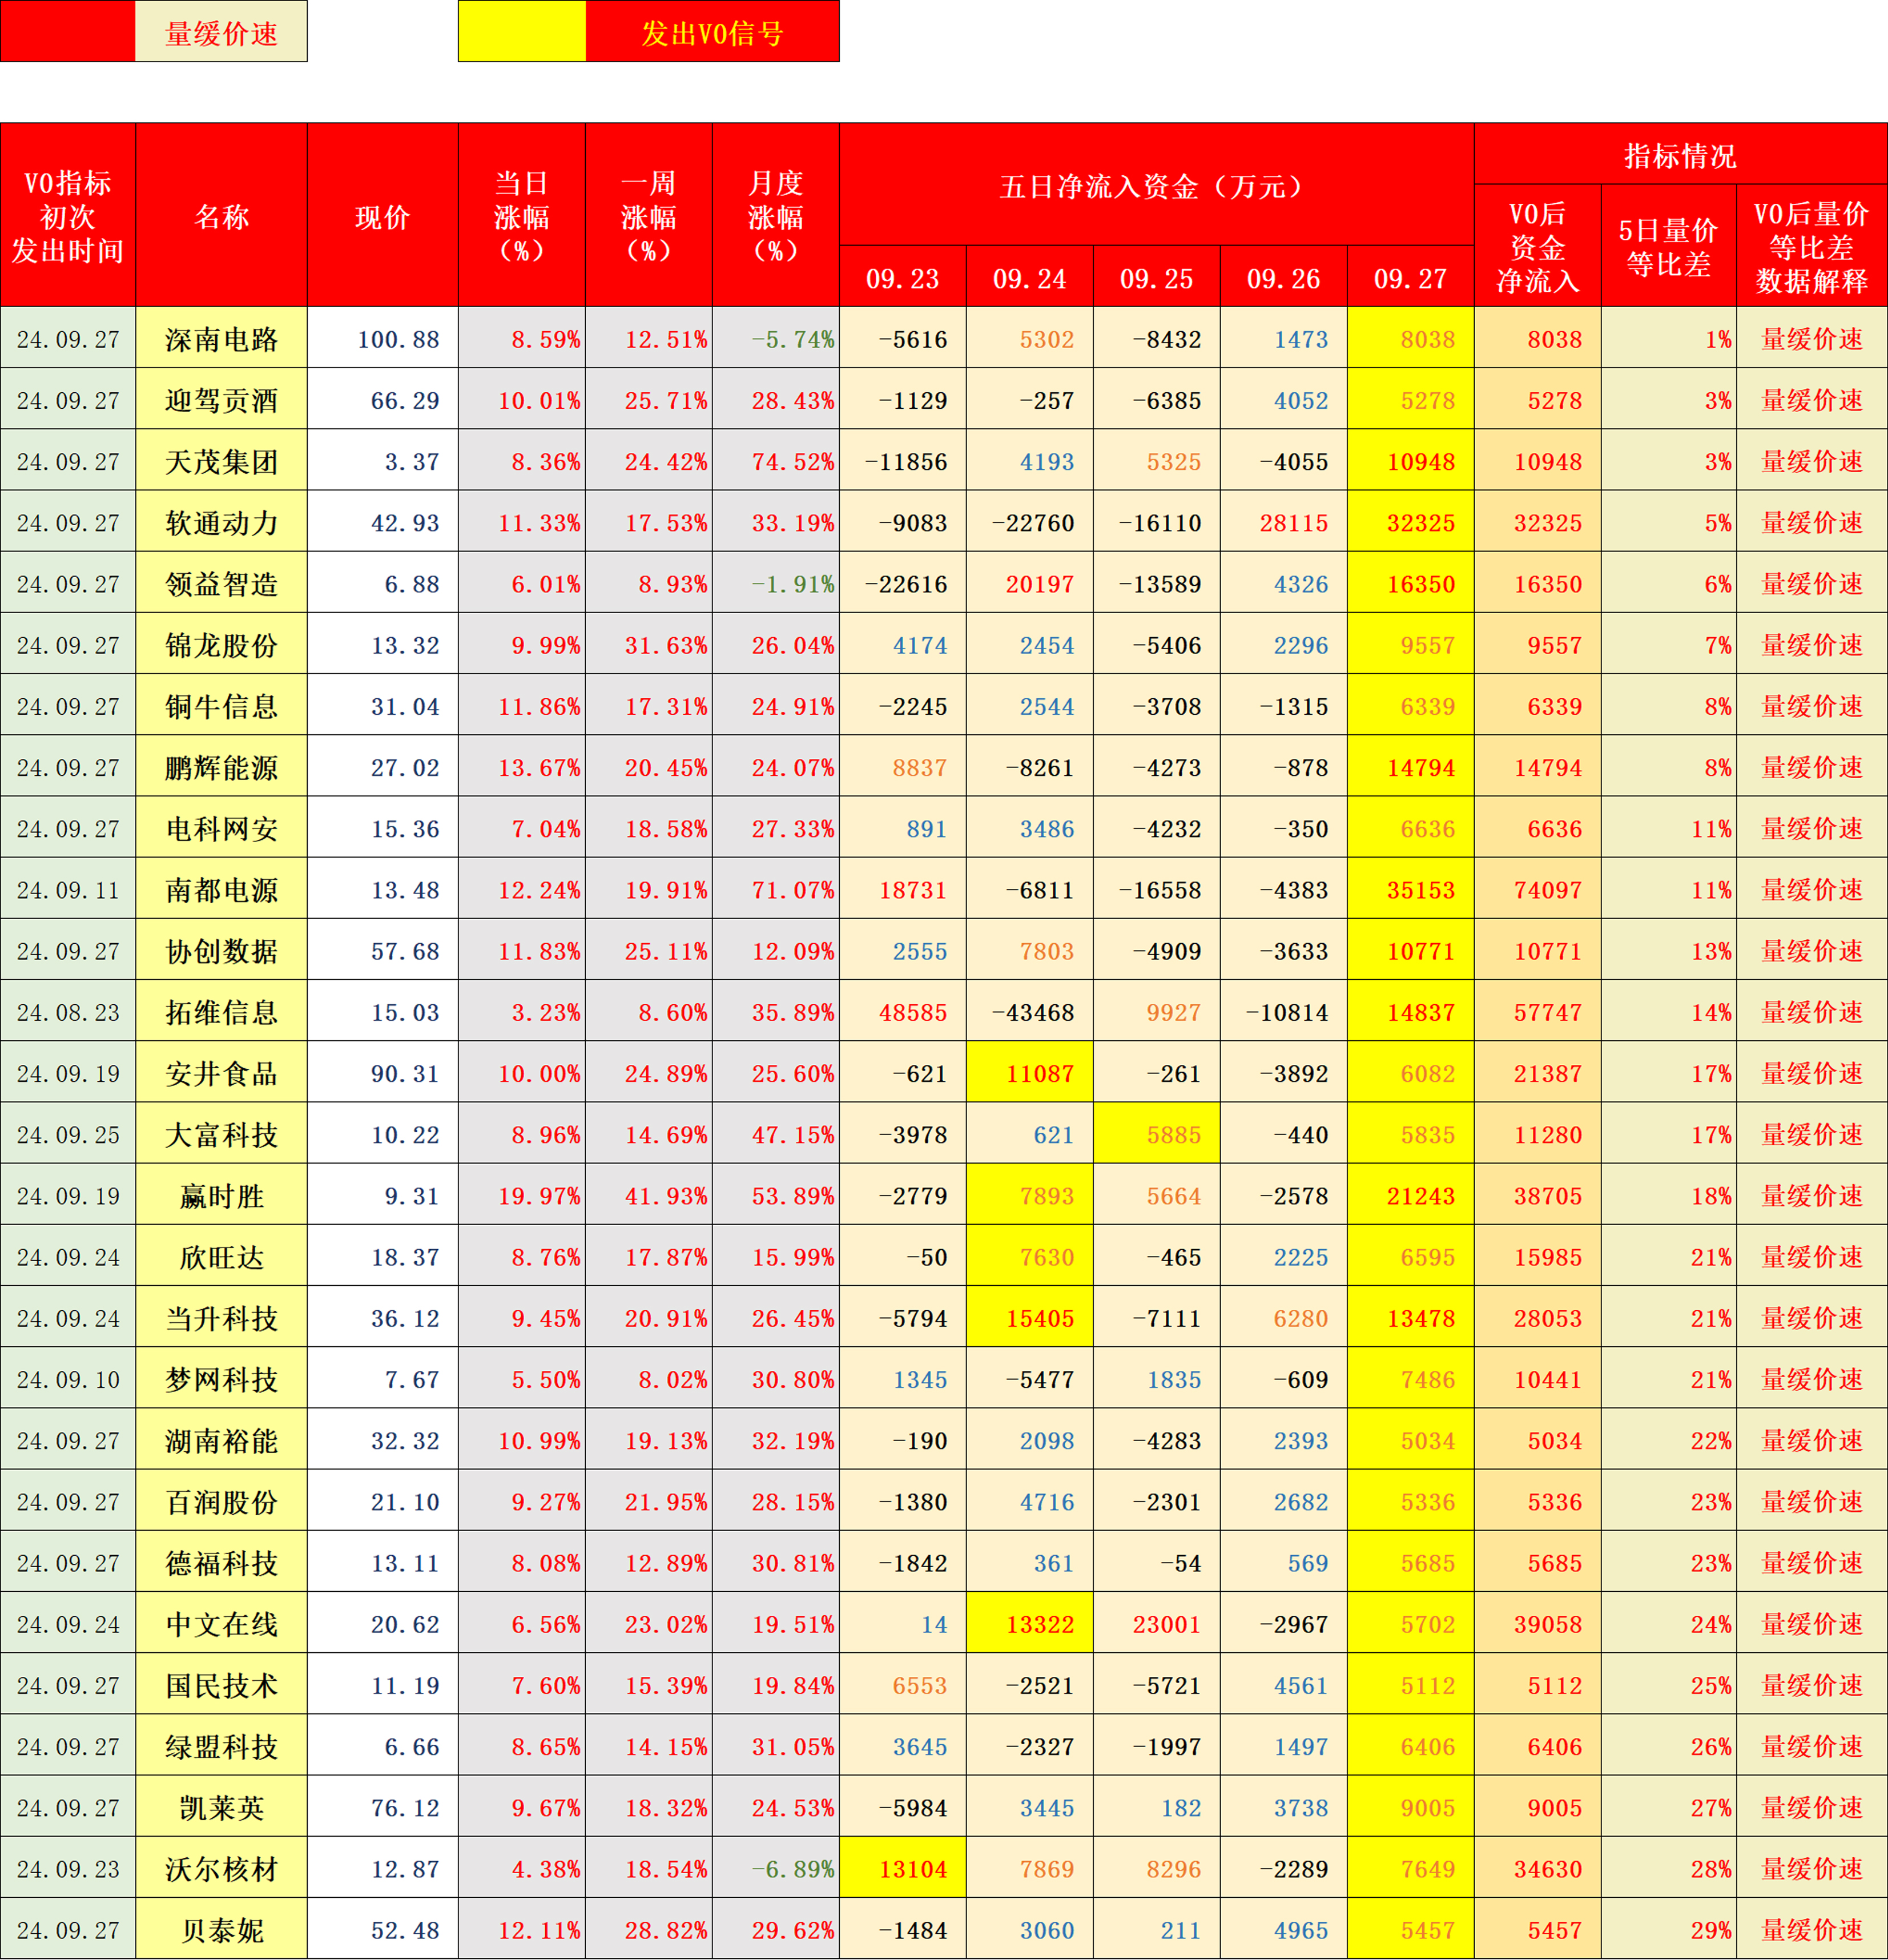Click the yellow legend swatch beside 发出V0信号

tap(522, 31)
